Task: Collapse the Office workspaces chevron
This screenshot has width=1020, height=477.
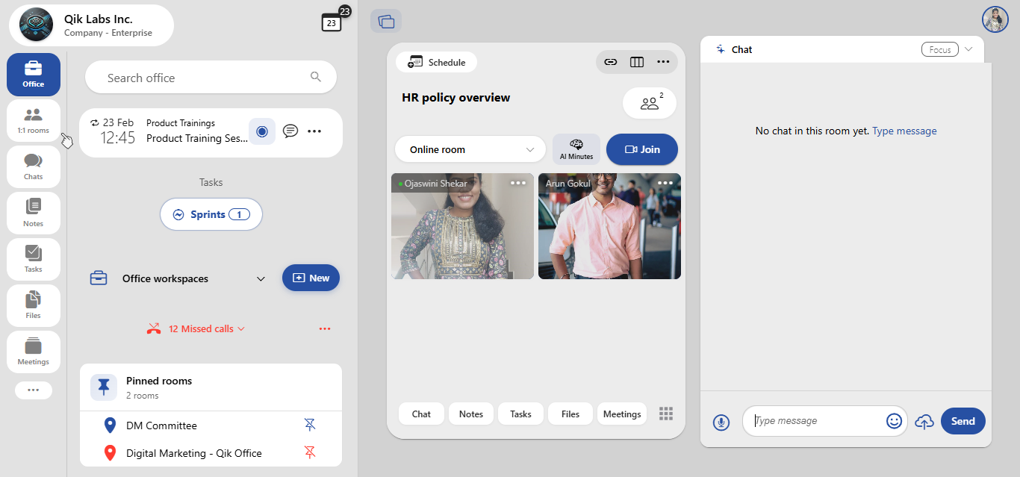Action: [x=261, y=278]
